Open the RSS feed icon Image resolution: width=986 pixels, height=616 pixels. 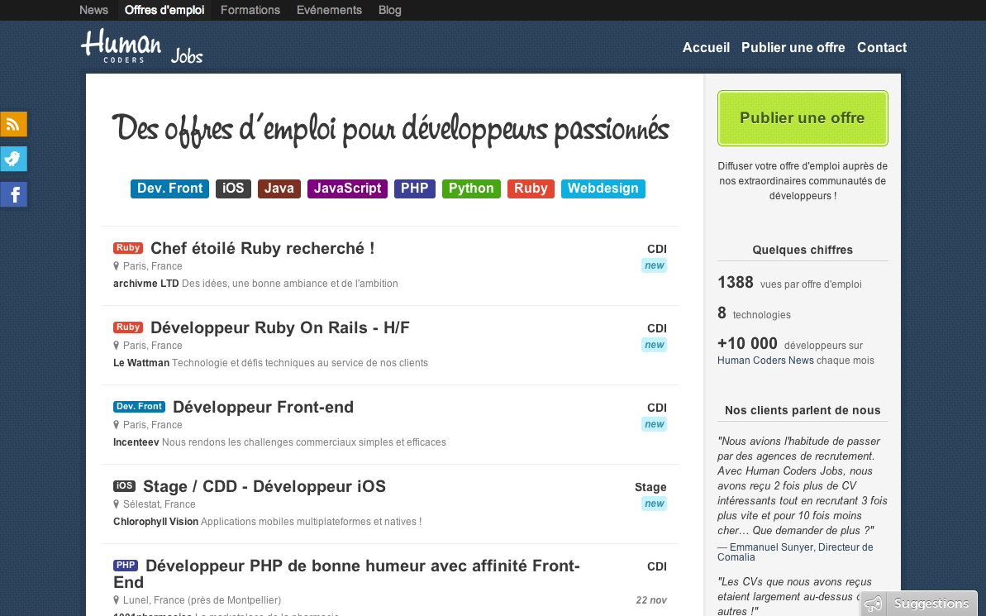[x=13, y=124]
